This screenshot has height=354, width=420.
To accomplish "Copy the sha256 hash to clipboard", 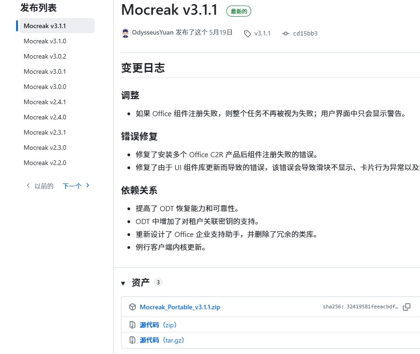I will tap(406, 307).
